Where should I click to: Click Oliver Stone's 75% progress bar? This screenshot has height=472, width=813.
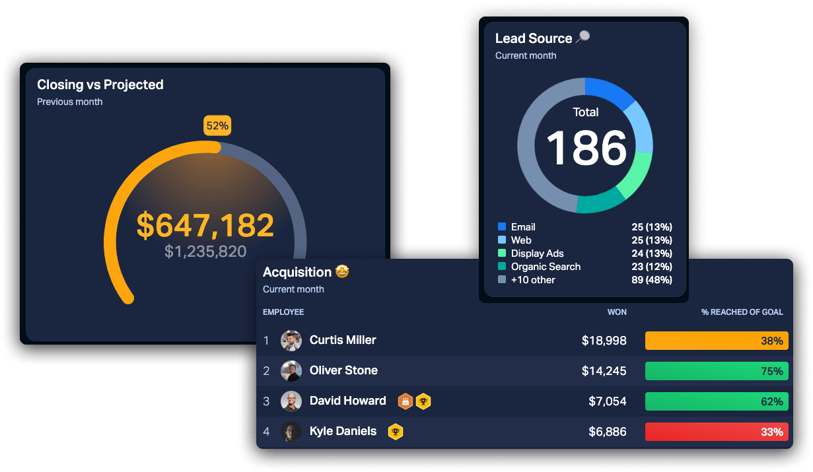click(717, 371)
